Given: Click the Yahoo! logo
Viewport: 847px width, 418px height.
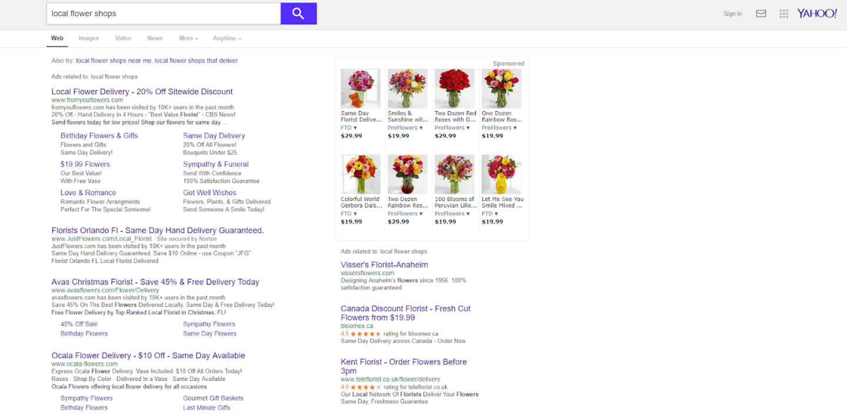Looking at the screenshot, I should tap(816, 13).
